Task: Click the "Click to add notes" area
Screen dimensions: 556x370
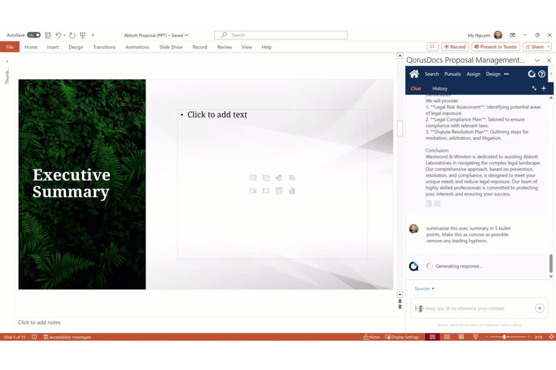Action: point(39,322)
